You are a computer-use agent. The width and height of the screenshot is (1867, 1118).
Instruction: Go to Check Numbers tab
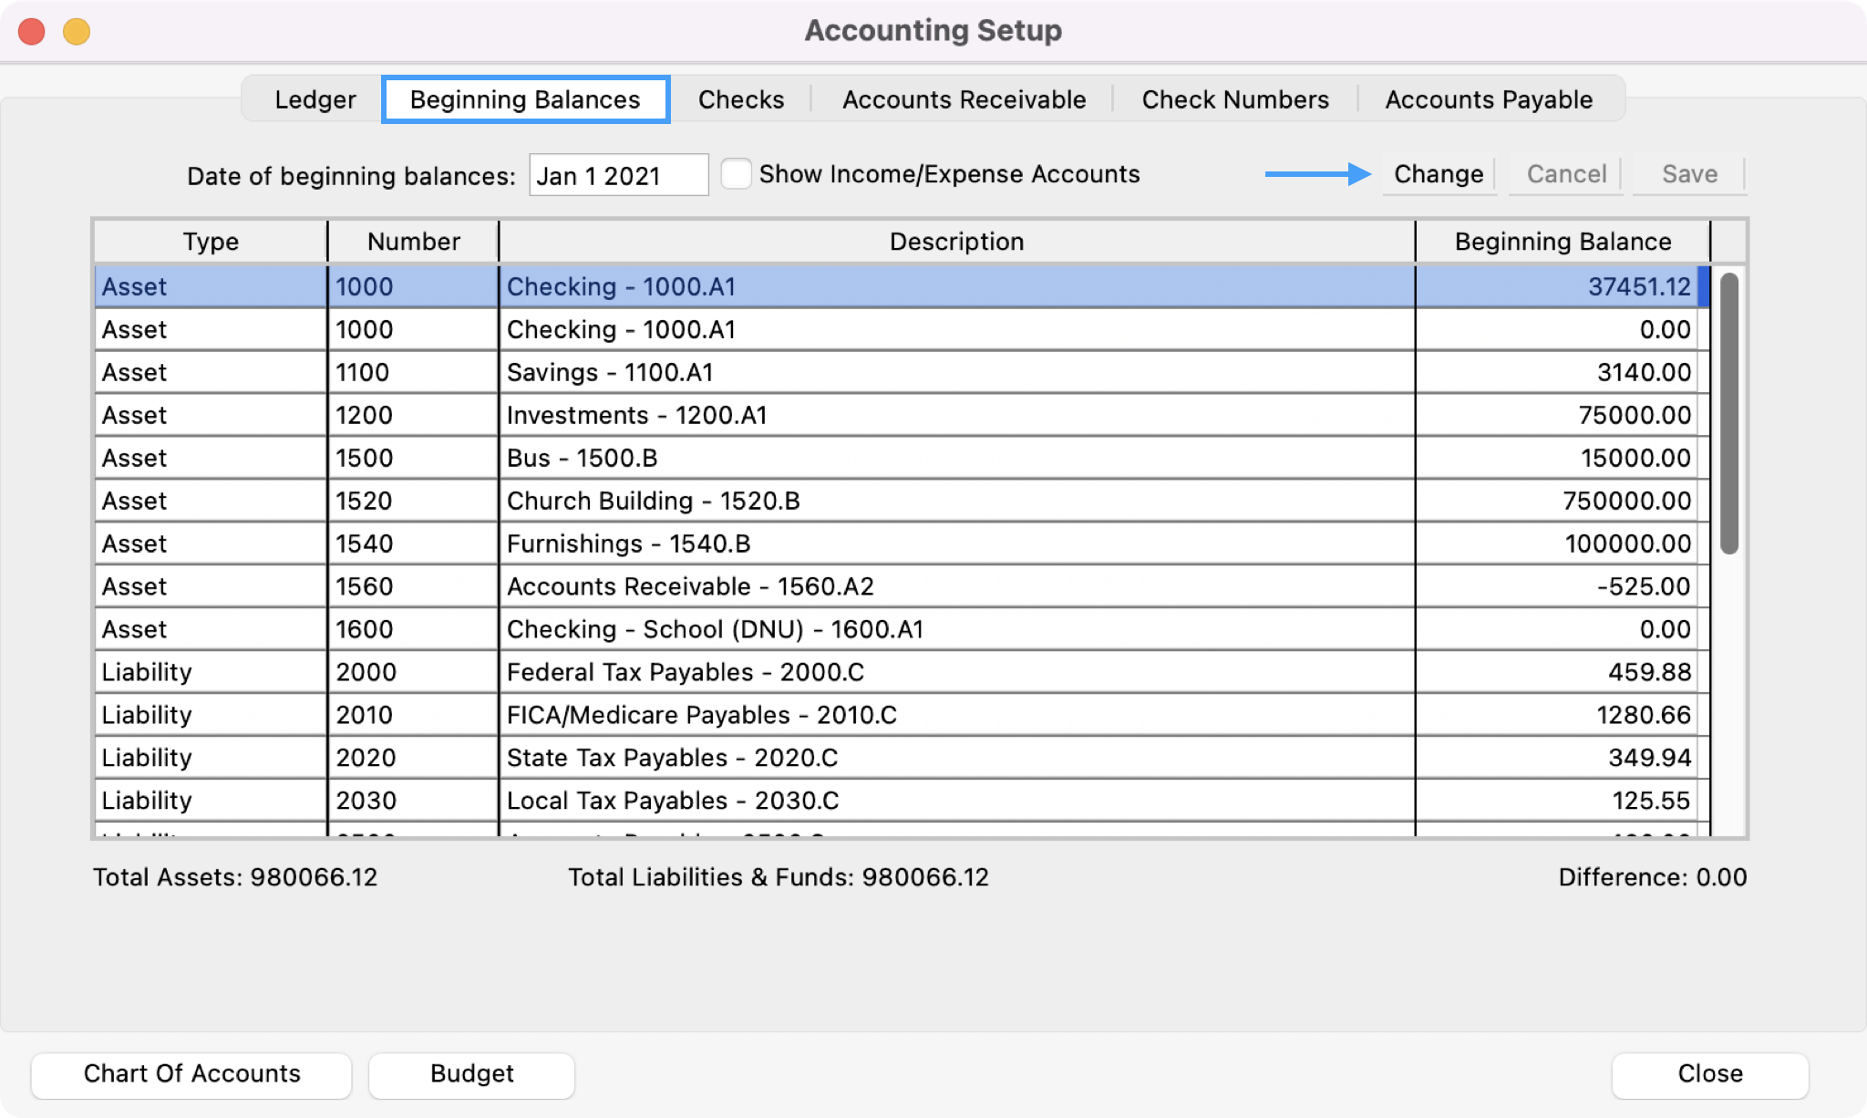pos(1234,99)
